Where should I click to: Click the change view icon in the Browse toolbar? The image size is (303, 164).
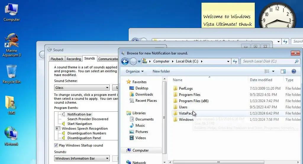(x=267, y=71)
